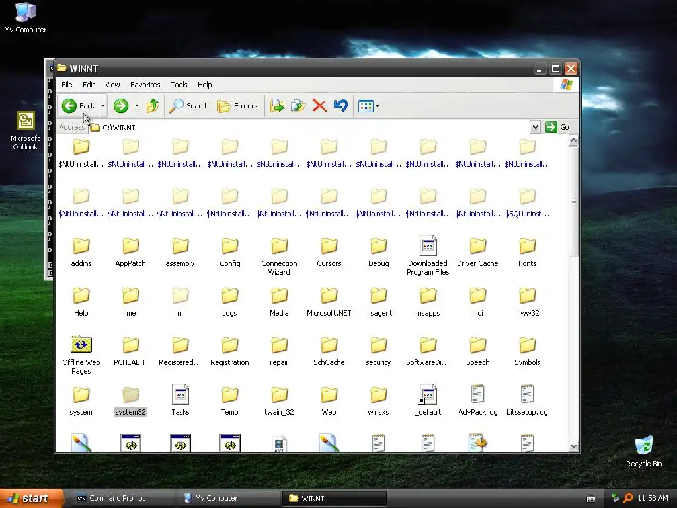This screenshot has width=677, height=508.
Task: Click the WINNT taskbar button
Action: [334, 499]
